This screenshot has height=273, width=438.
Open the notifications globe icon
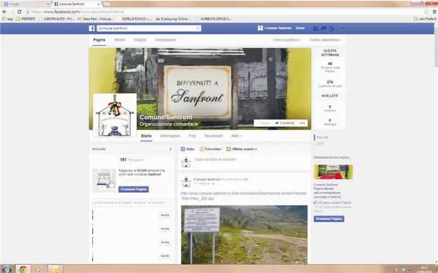click(332, 28)
